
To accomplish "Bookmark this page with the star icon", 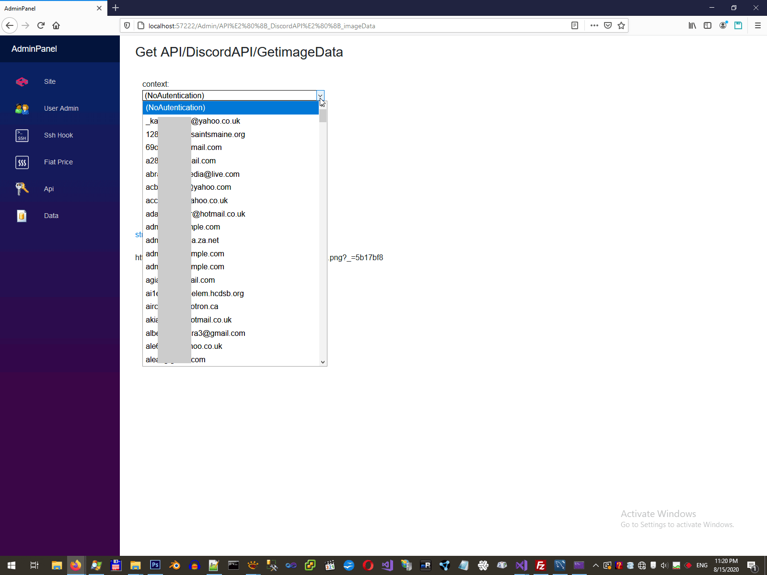I will (x=621, y=25).
